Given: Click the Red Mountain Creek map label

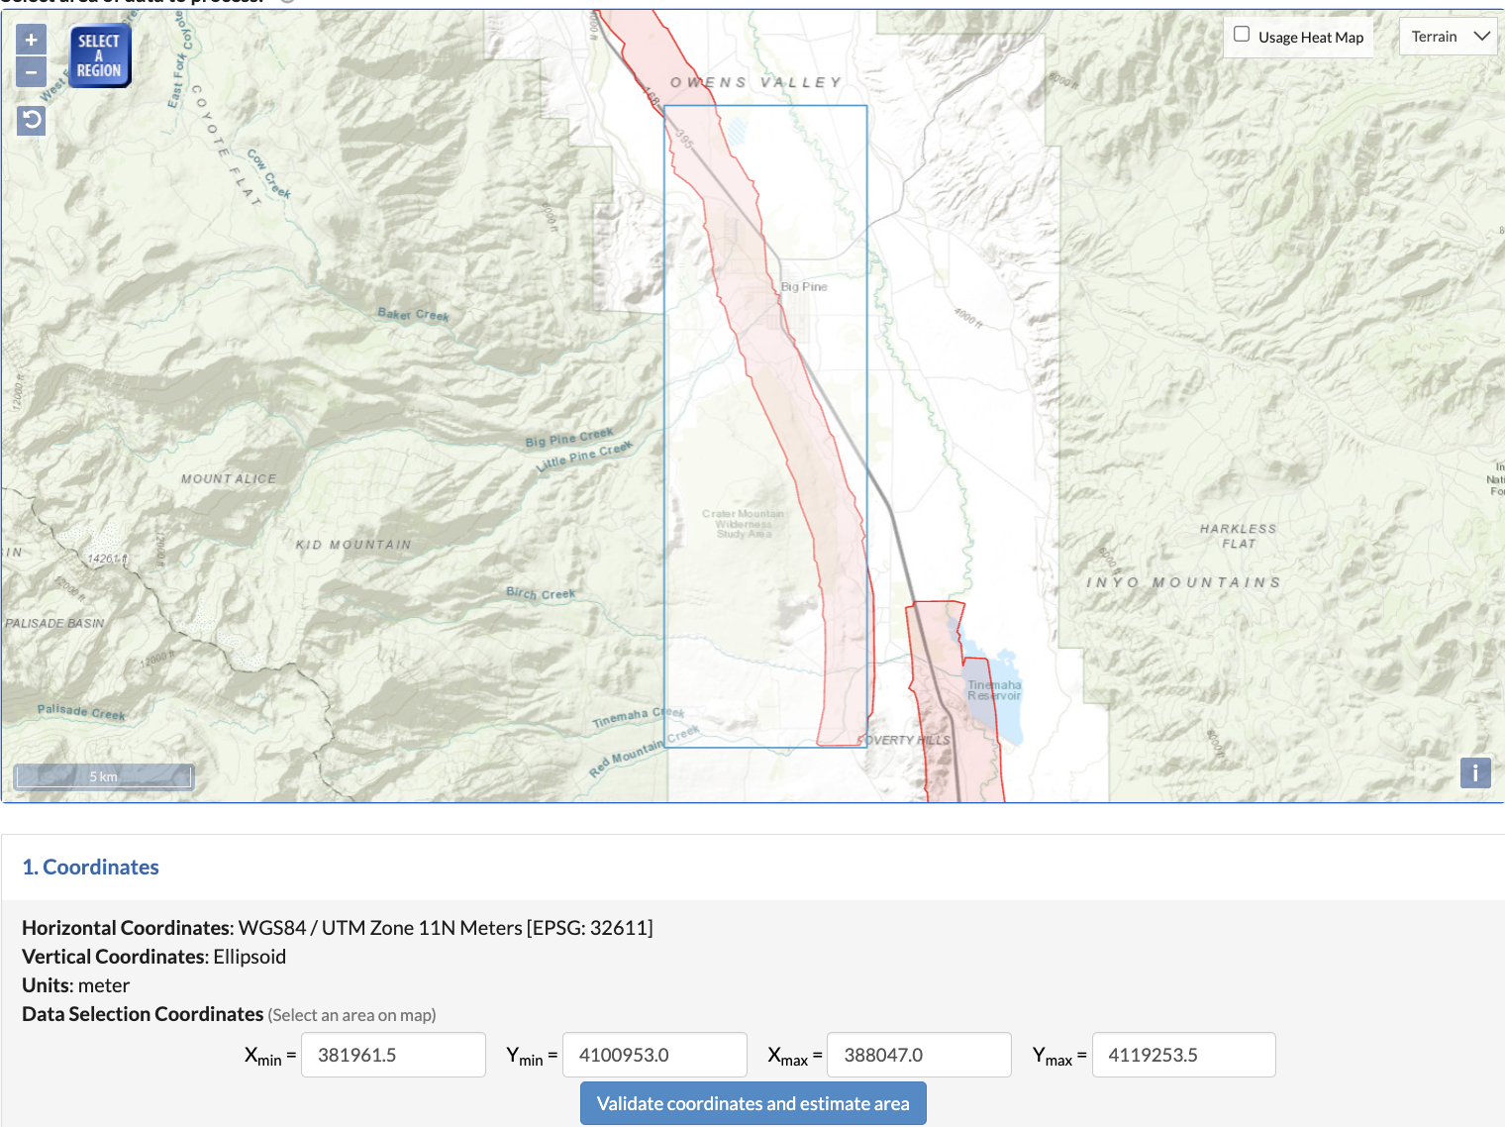Looking at the screenshot, I should (x=644, y=751).
